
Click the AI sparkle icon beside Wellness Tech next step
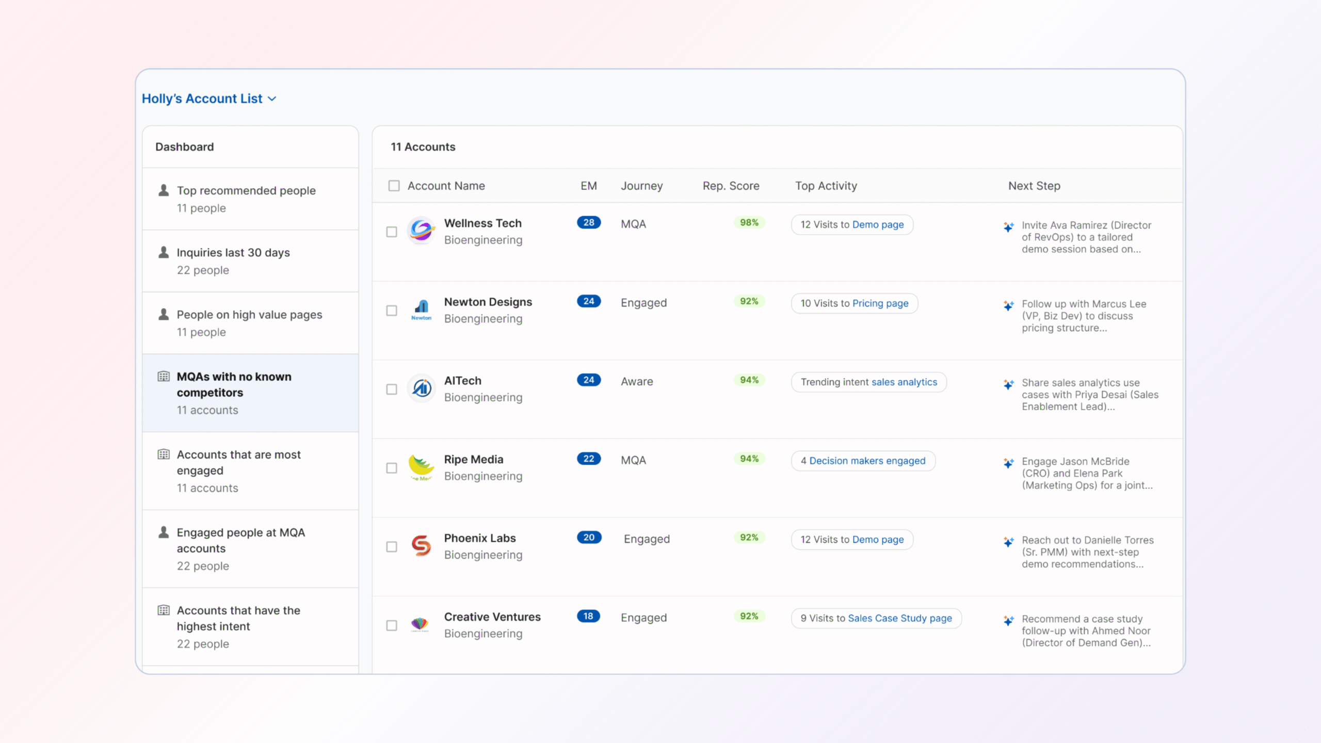[x=1008, y=227]
